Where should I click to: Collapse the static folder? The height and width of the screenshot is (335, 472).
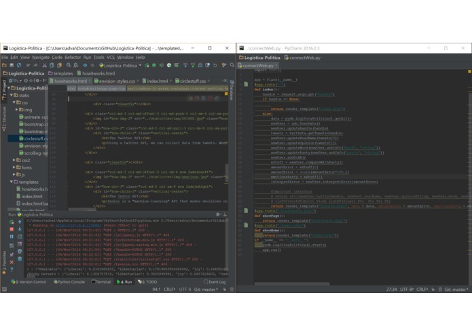12,95
